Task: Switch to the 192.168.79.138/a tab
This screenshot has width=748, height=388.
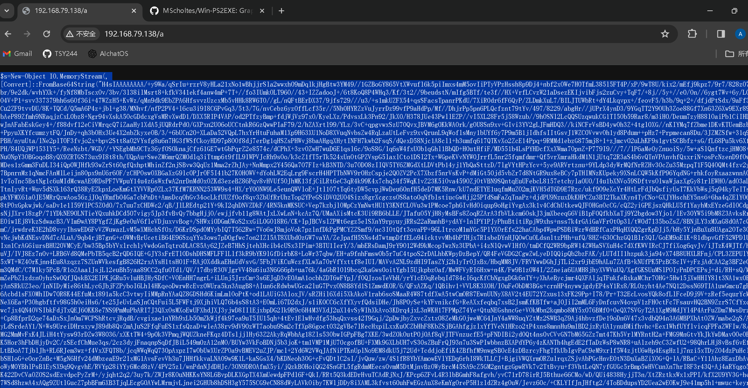Action: click(x=80, y=11)
